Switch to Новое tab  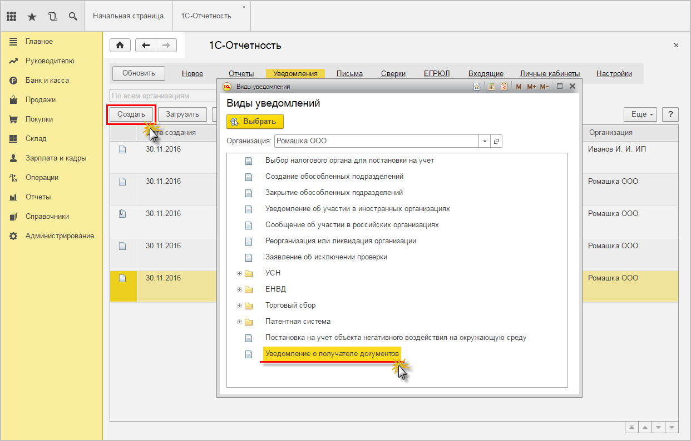tap(193, 74)
